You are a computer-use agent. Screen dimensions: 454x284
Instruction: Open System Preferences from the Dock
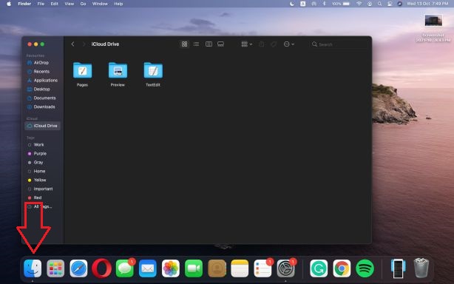click(286, 268)
